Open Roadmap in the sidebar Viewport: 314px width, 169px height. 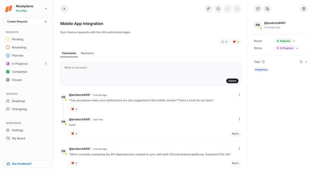(18, 101)
